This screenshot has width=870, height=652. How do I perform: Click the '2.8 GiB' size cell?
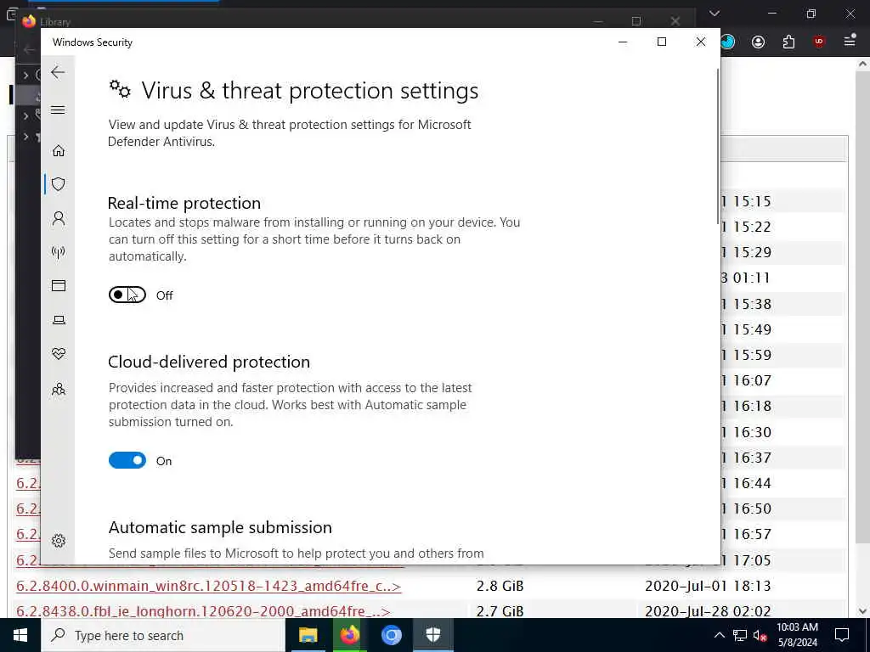pyautogui.click(x=500, y=586)
